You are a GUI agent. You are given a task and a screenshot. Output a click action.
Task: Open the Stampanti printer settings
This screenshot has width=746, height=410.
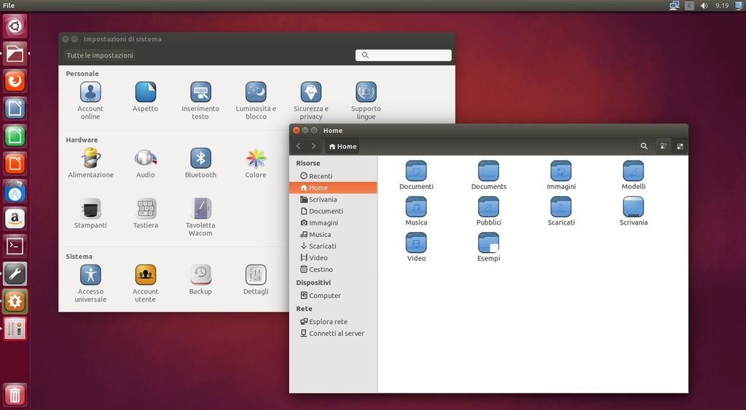pyautogui.click(x=90, y=209)
